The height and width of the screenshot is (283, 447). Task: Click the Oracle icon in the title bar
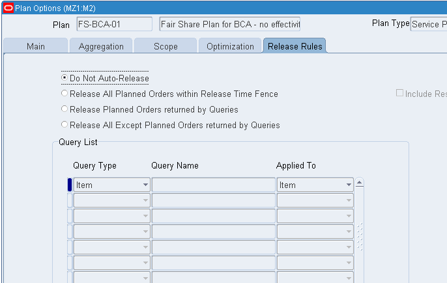8,8
